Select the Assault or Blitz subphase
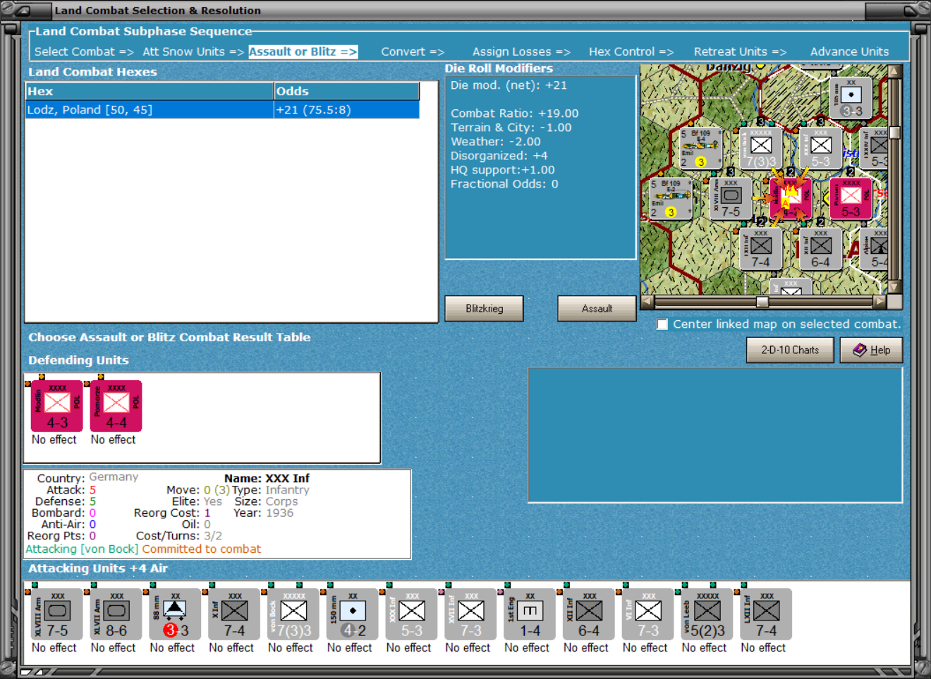This screenshot has width=931, height=679. 303,51
